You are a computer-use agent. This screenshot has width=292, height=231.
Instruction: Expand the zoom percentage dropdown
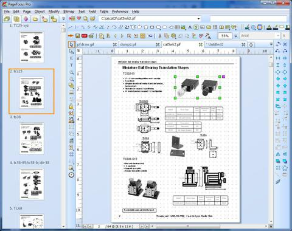(235, 36)
